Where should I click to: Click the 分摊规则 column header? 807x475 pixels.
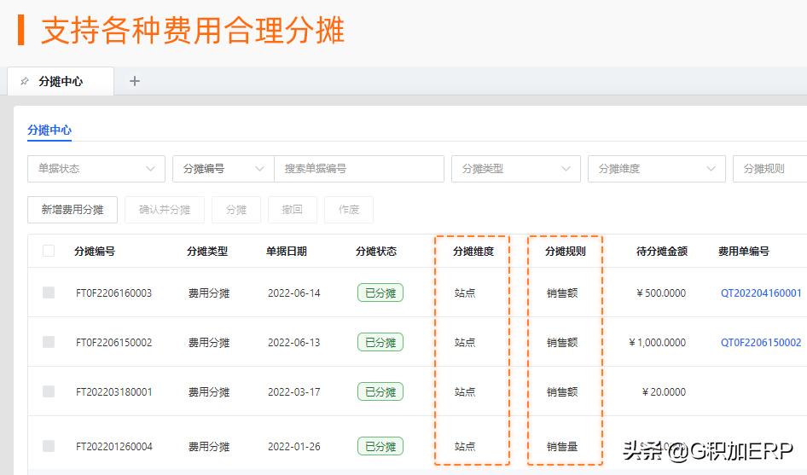tap(566, 251)
